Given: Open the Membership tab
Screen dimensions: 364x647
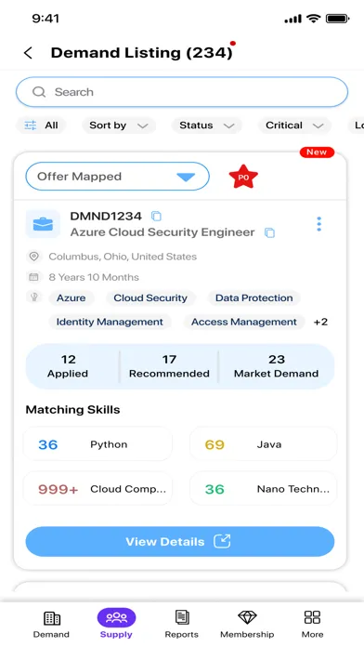Looking at the screenshot, I should (247, 624).
